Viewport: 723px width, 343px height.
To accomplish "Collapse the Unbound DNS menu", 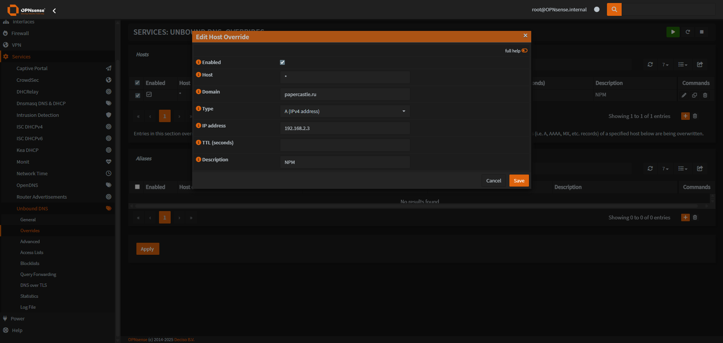I will pyautogui.click(x=57, y=208).
